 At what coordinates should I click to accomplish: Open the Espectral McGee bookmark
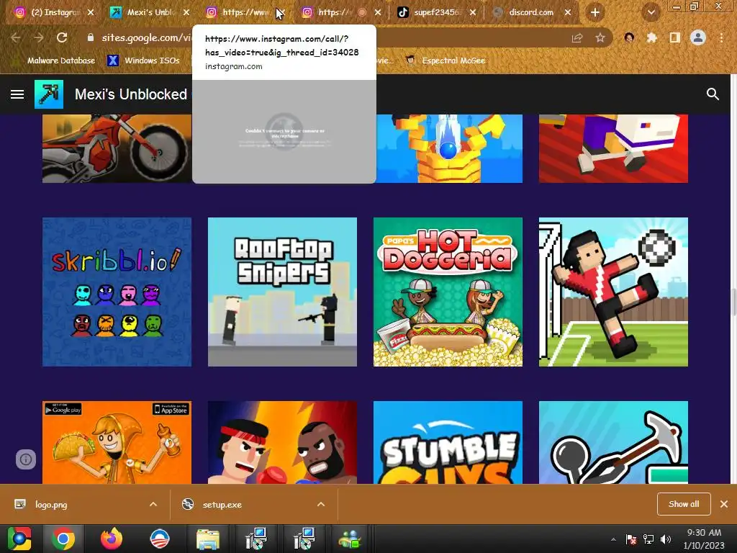point(445,60)
